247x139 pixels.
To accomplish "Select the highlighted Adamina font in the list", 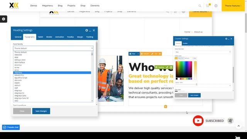I will [x=52, y=73].
